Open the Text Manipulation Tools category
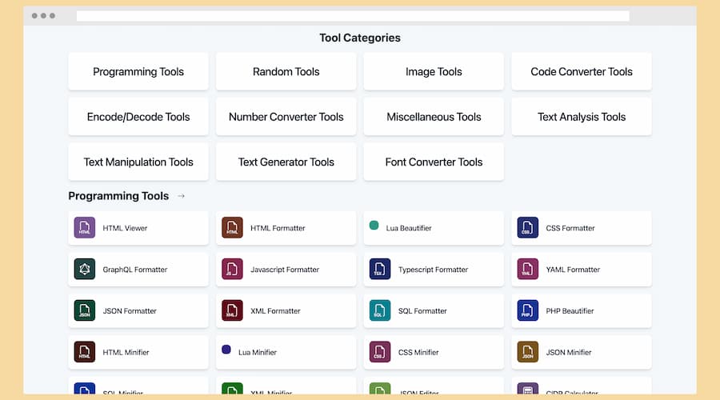 [138, 162]
